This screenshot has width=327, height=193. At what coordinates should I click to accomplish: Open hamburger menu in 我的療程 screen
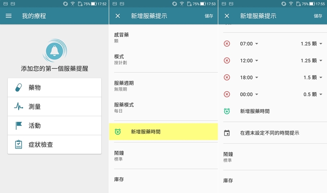pyautogui.click(x=9, y=16)
